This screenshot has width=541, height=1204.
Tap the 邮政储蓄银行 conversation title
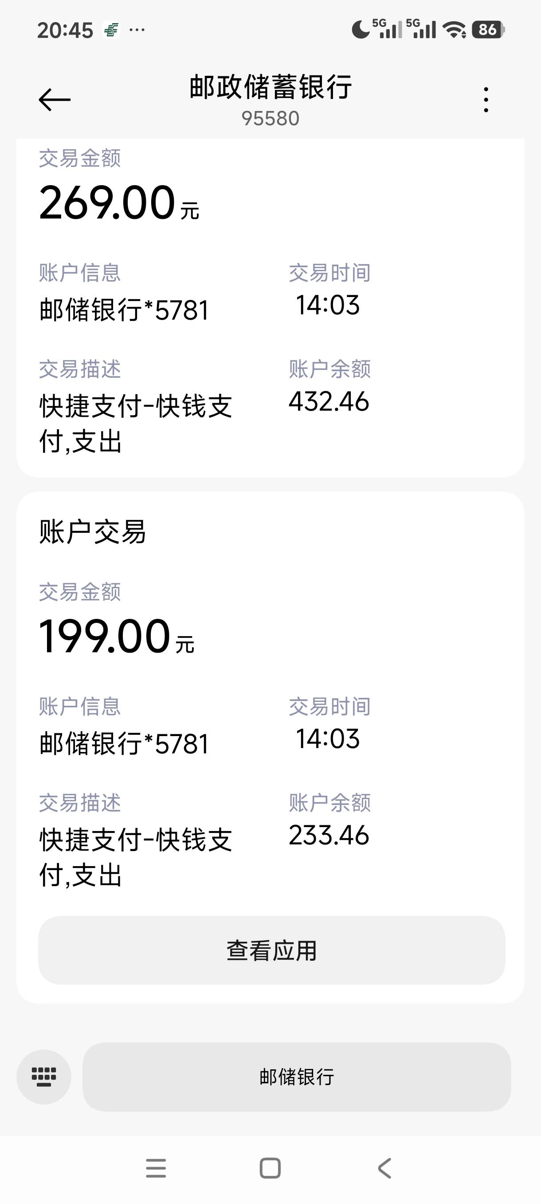(x=270, y=87)
